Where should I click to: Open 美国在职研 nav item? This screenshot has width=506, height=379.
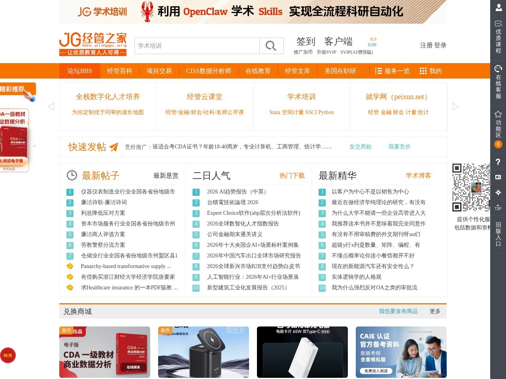tap(340, 71)
